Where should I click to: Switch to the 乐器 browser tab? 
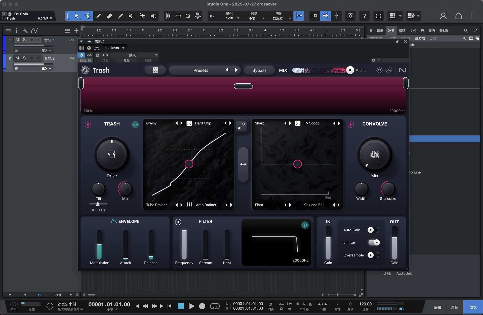[x=380, y=31]
